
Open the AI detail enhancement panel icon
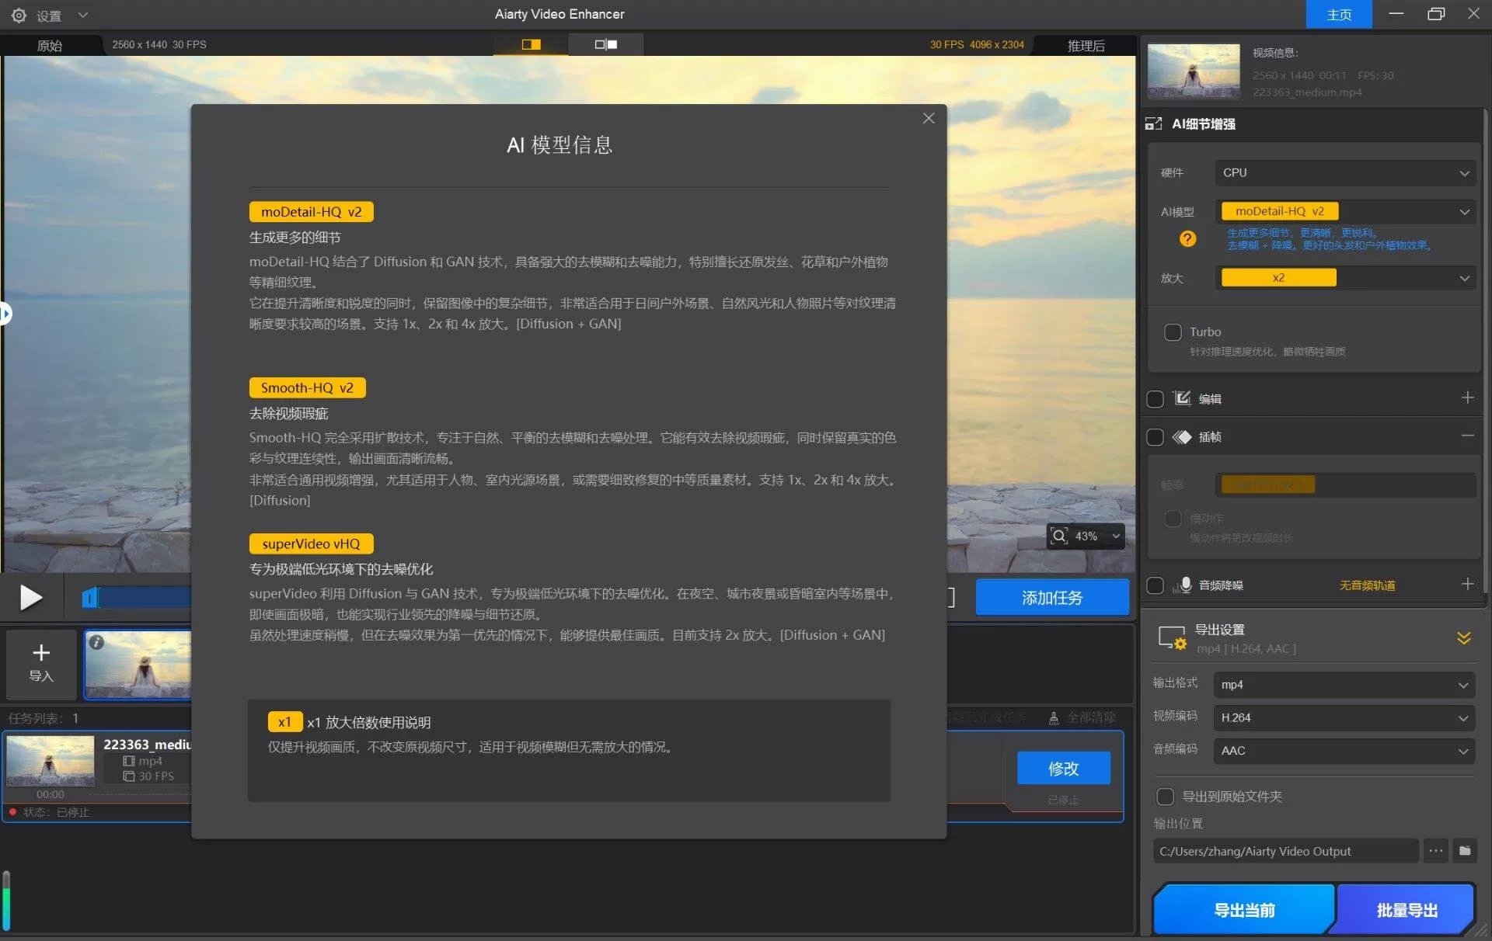click(x=1154, y=123)
